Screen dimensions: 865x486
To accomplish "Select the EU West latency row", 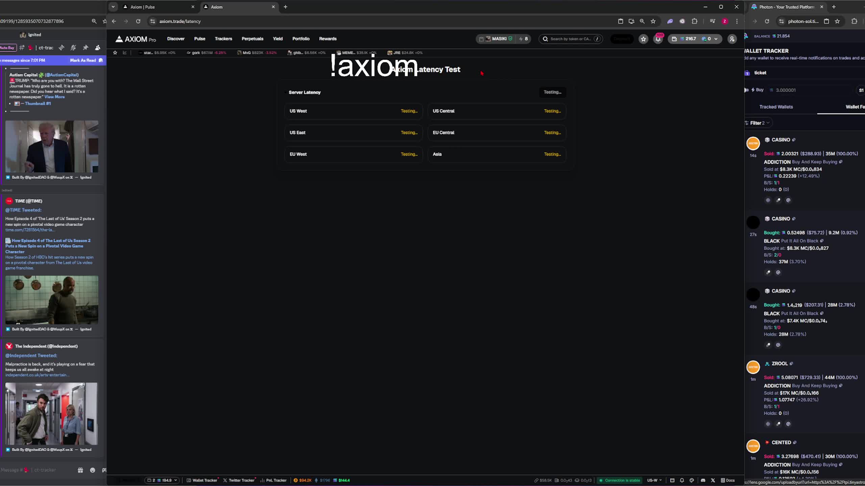I will coord(353,154).
